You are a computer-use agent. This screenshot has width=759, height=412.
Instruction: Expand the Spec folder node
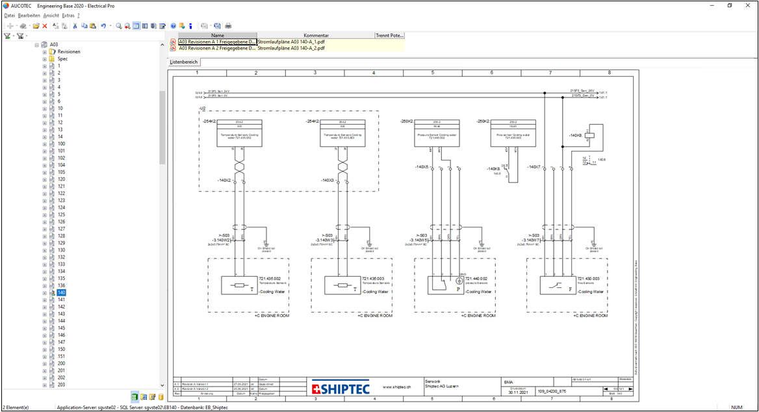point(45,59)
